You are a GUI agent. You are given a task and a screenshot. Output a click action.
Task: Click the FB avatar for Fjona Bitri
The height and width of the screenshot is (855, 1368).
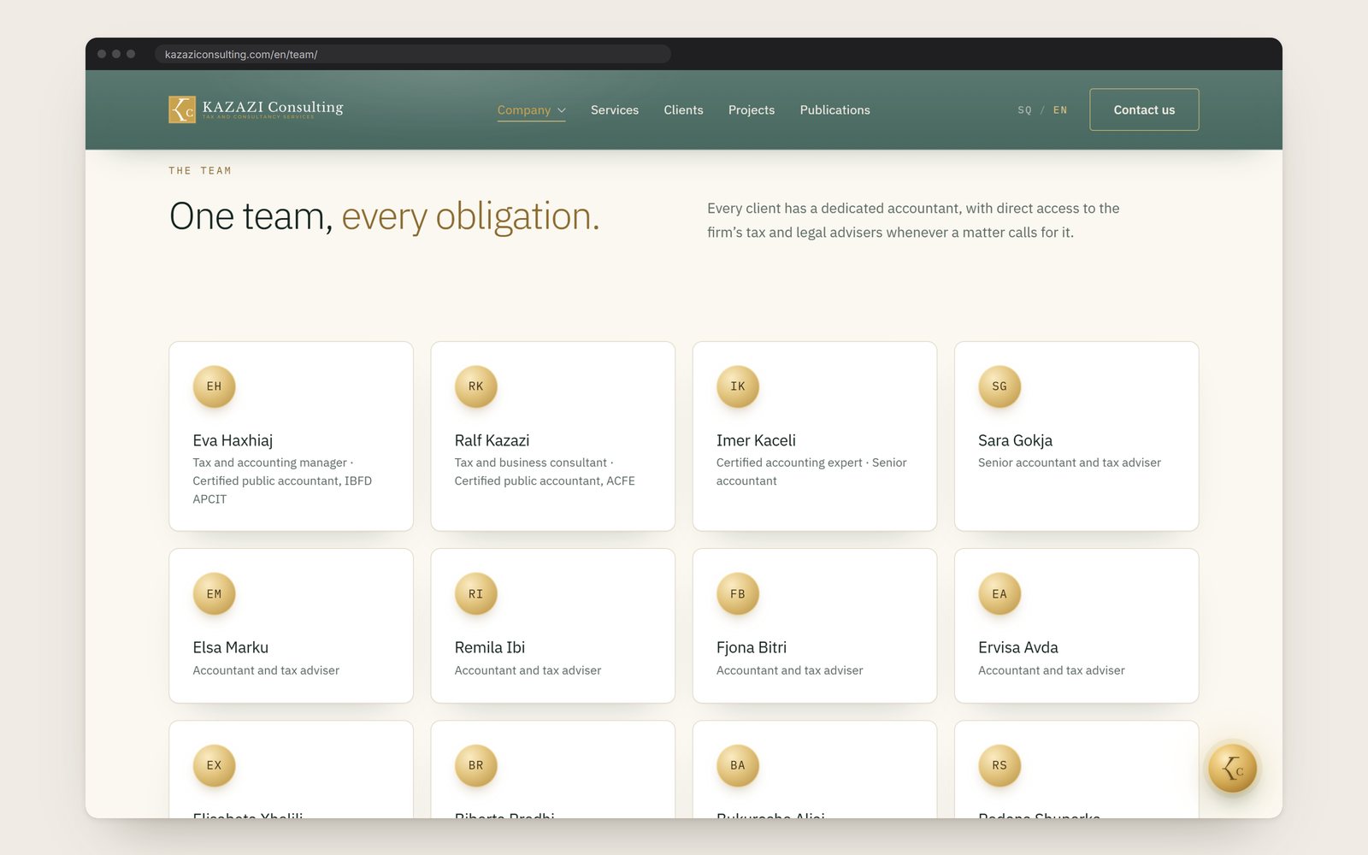(737, 593)
